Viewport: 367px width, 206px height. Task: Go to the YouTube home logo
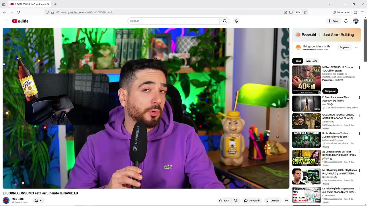[20, 21]
